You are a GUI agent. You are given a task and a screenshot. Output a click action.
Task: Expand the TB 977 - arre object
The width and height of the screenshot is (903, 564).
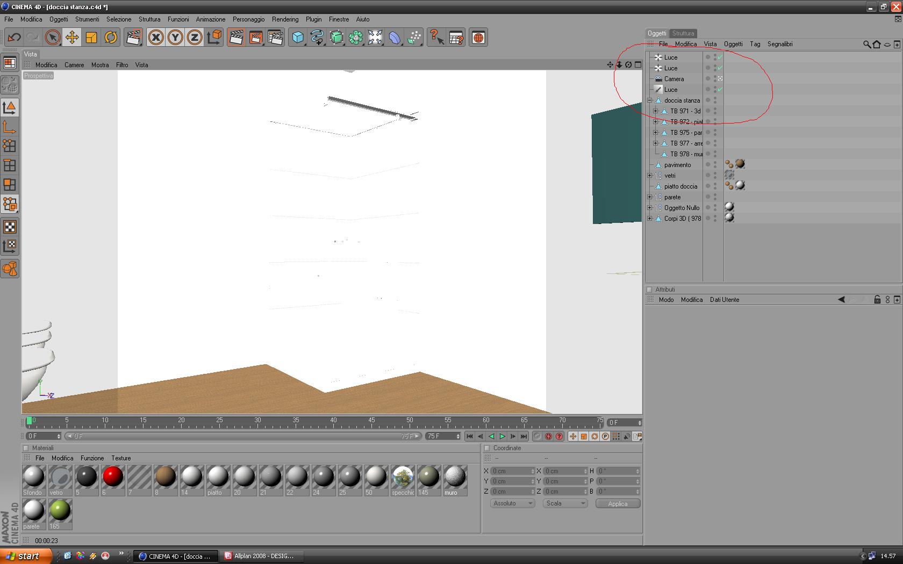pos(656,143)
